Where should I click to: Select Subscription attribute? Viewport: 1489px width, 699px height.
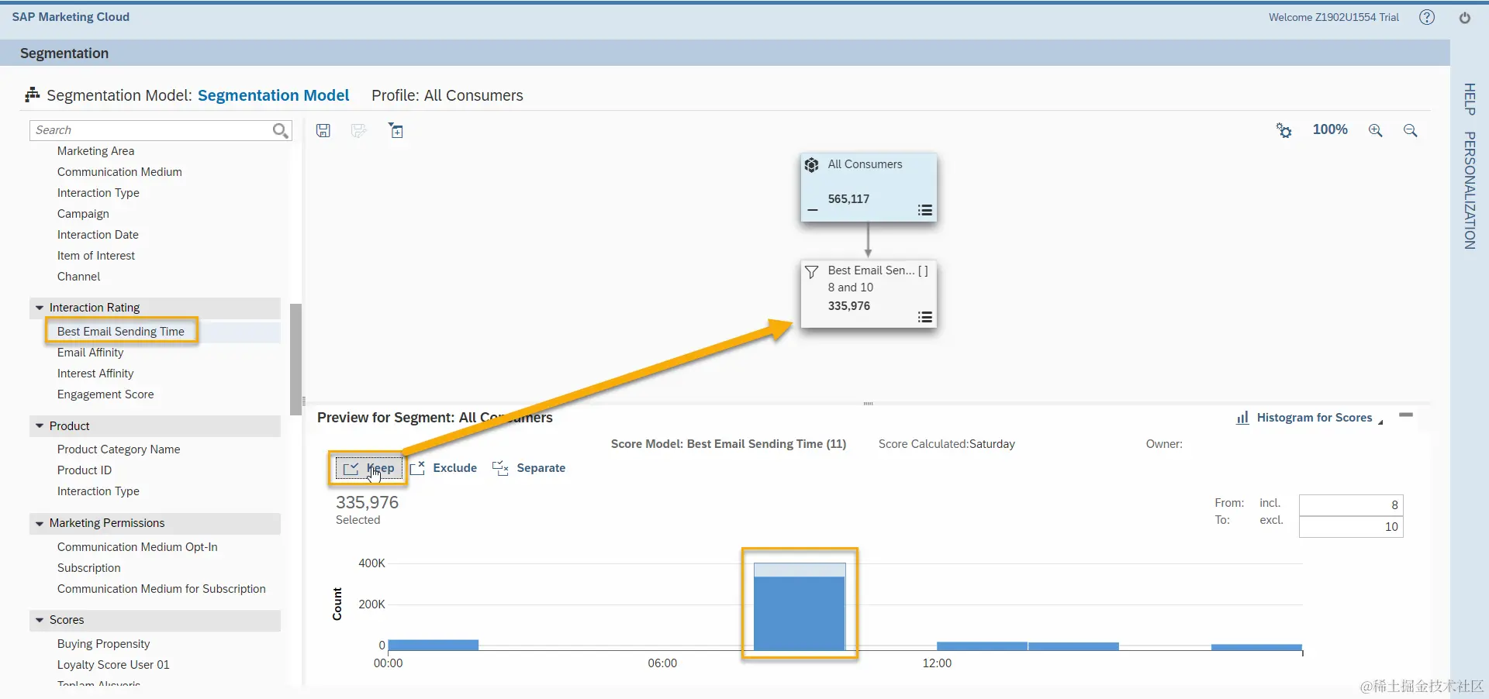pos(89,568)
